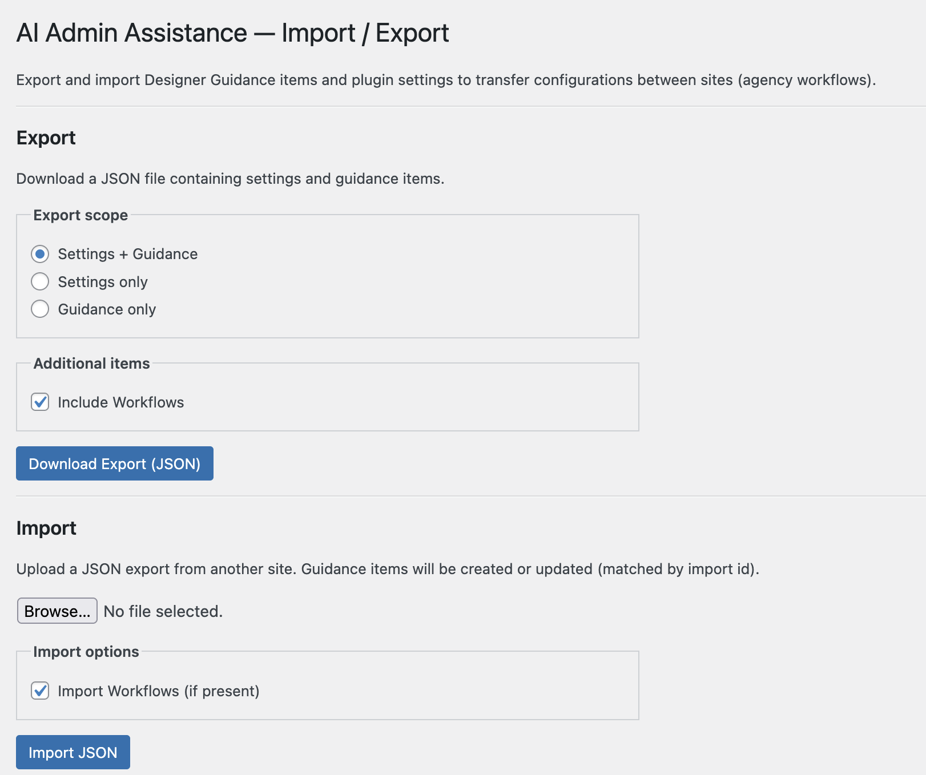Screen dimensions: 926x775
Task: Toggle the Include Workflows setting off
Action: tap(40, 402)
